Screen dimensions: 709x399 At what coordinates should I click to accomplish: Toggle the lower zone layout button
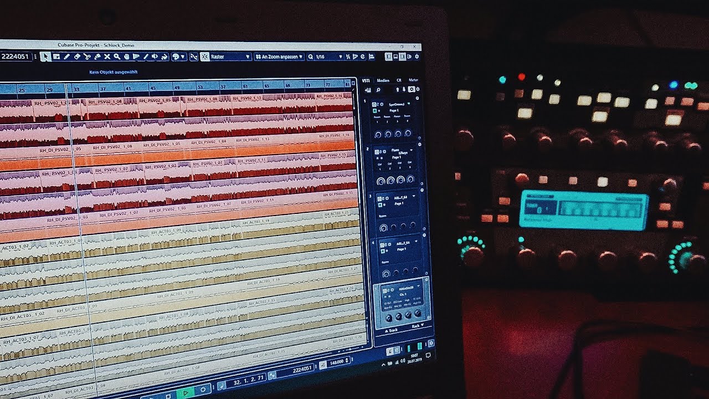click(395, 57)
